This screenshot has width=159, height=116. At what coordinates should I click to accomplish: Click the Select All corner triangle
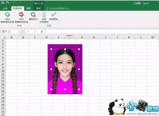[4, 38]
